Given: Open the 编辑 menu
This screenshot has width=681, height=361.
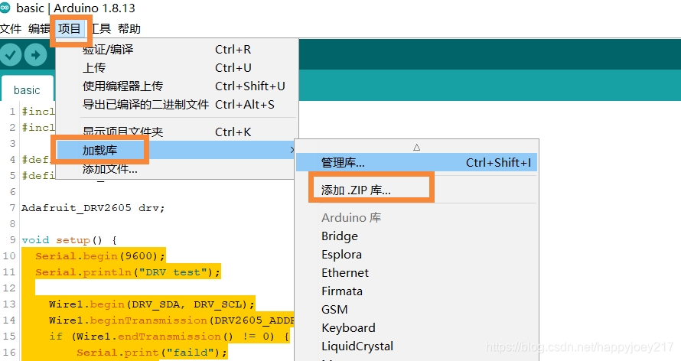Looking at the screenshot, I should [39, 28].
